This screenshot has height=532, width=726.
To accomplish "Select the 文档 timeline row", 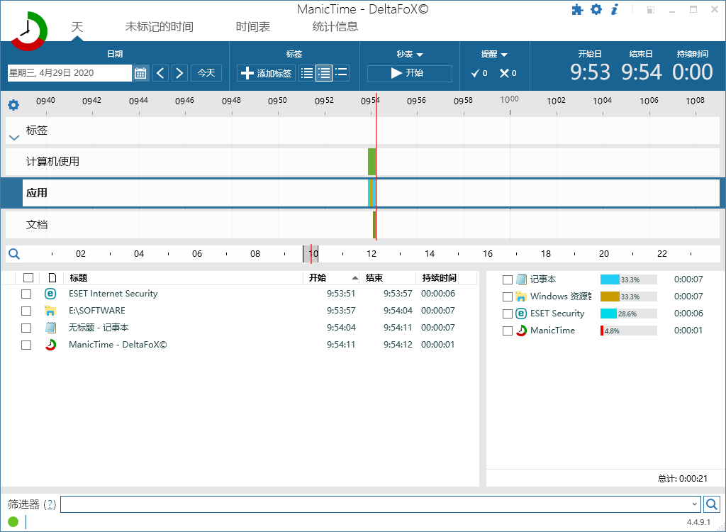I will point(362,225).
